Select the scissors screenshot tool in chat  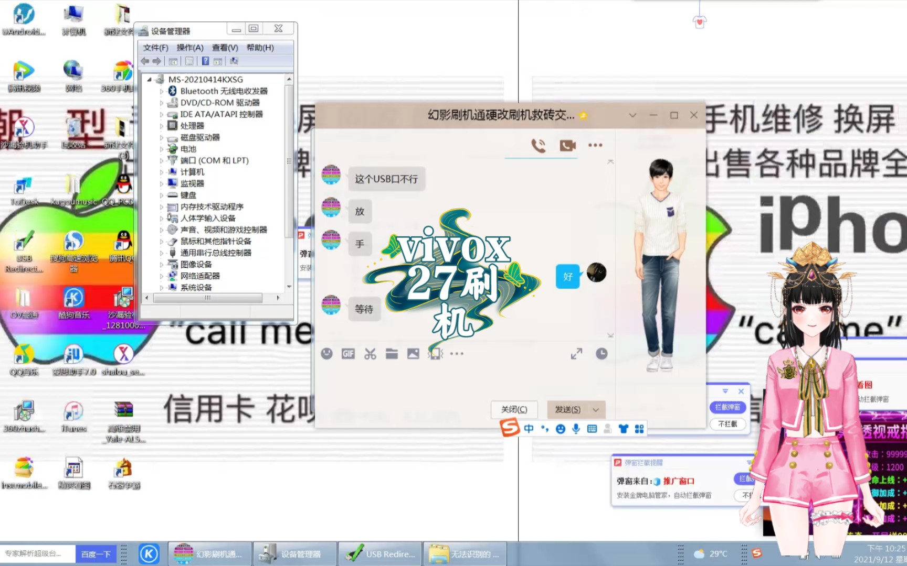tap(370, 354)
